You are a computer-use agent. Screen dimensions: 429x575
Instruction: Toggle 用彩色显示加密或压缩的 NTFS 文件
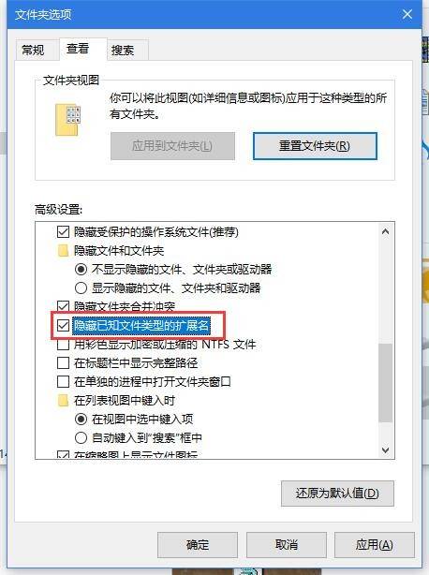pyautogui.click(x=63, y=345)
